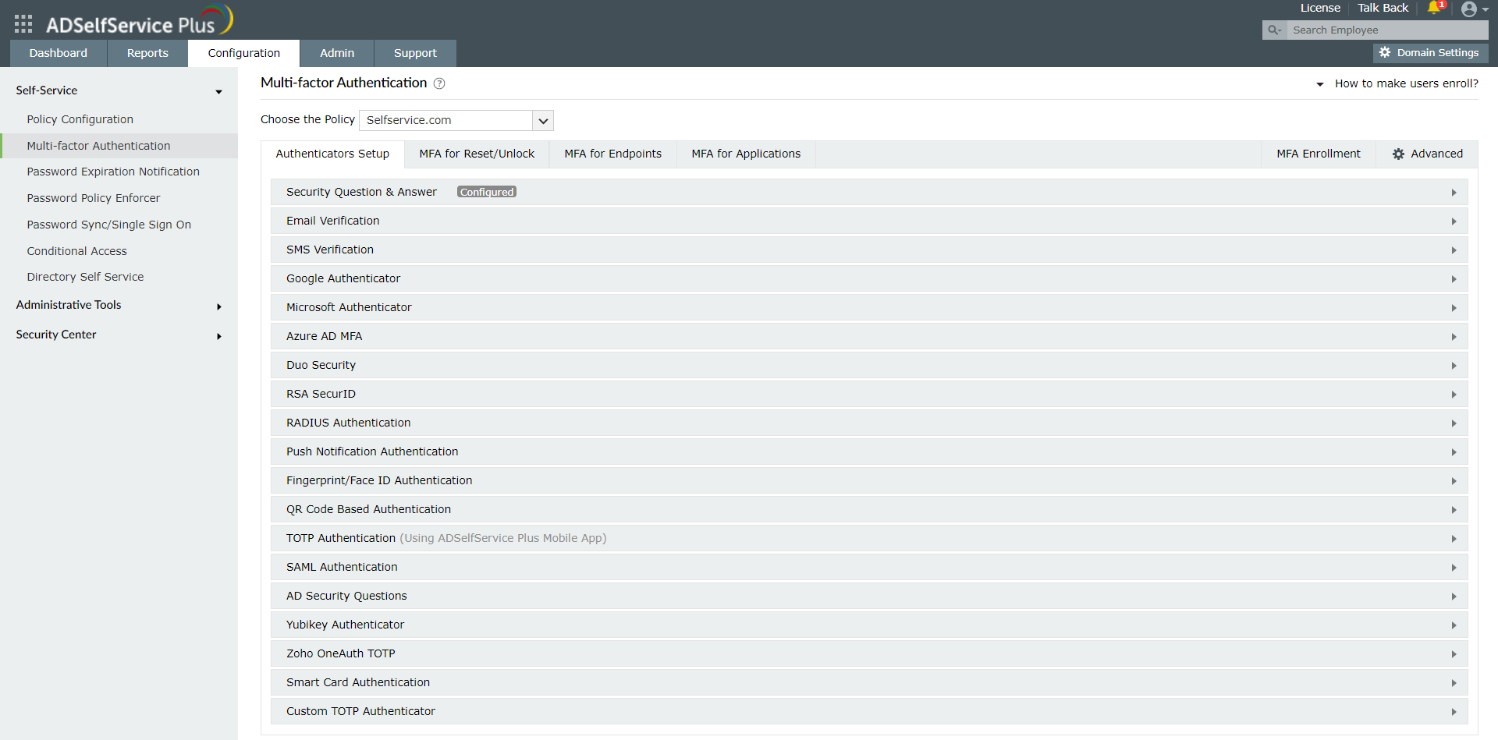Screen dimensions: 1498x740
Task: Open the MFA Enrollment tab
Action: 1319,154
